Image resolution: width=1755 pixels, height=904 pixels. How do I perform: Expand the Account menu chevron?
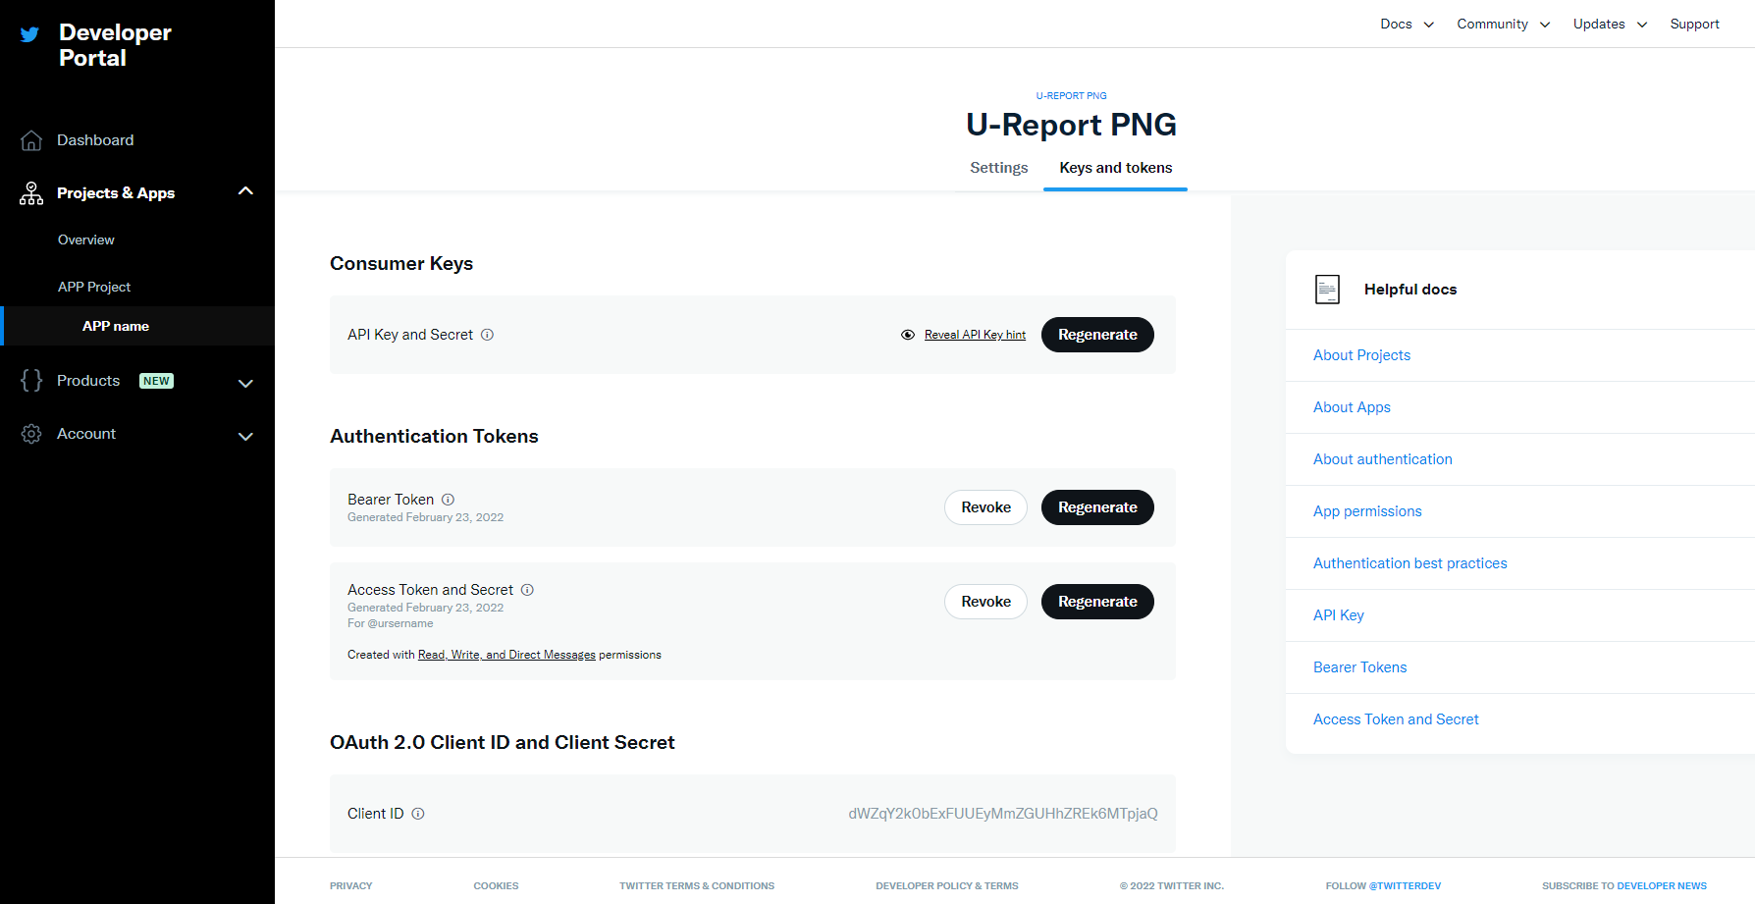tap(245, 436)
